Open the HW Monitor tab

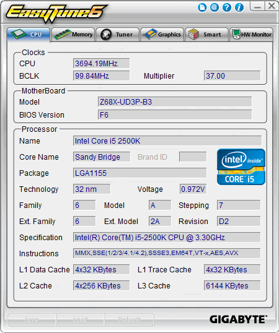point(251,35)
